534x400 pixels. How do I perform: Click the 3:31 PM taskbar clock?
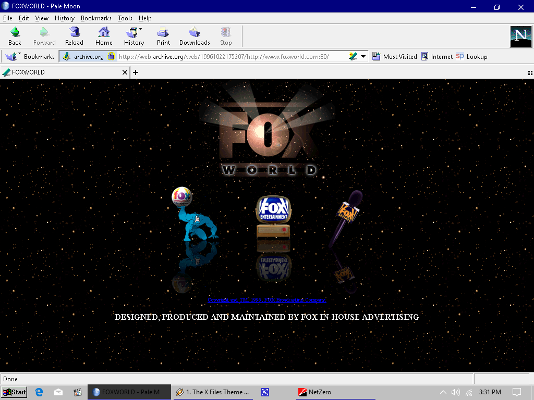tap(490, 392)
